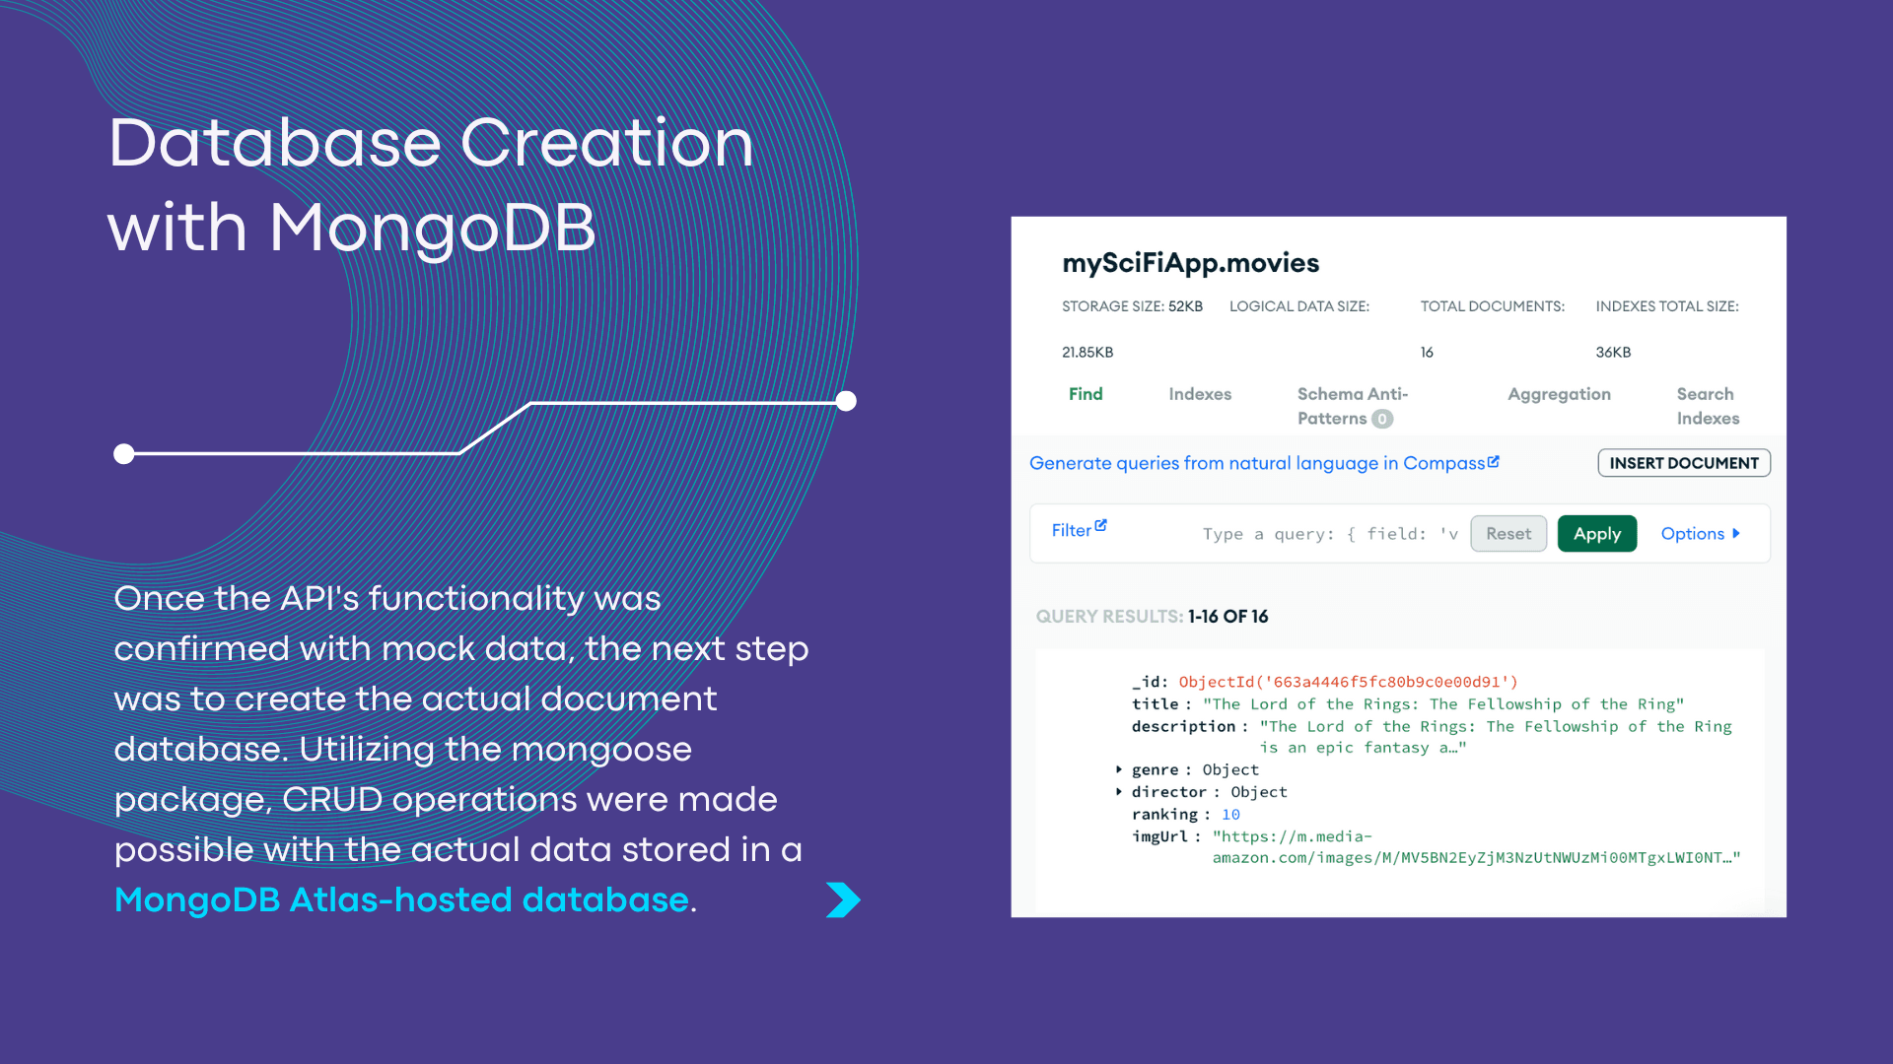Click the TOTAL DOCUMENTS value 16
This screenshot has width=1893, height=1064.
[1427, 352]
